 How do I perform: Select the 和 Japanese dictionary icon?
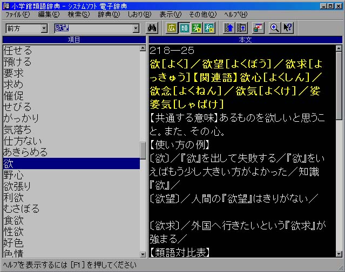[208, 28]
